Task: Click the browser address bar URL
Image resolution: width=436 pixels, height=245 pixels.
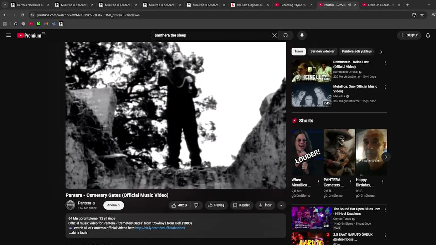Action: [x=89, y=15]
